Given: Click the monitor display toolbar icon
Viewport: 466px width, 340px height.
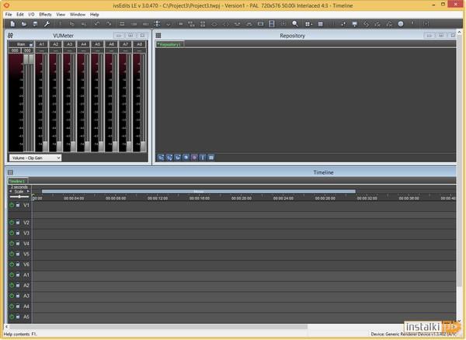Looking at the screenshot, I should pyautogui.click(x=355, y=24).
